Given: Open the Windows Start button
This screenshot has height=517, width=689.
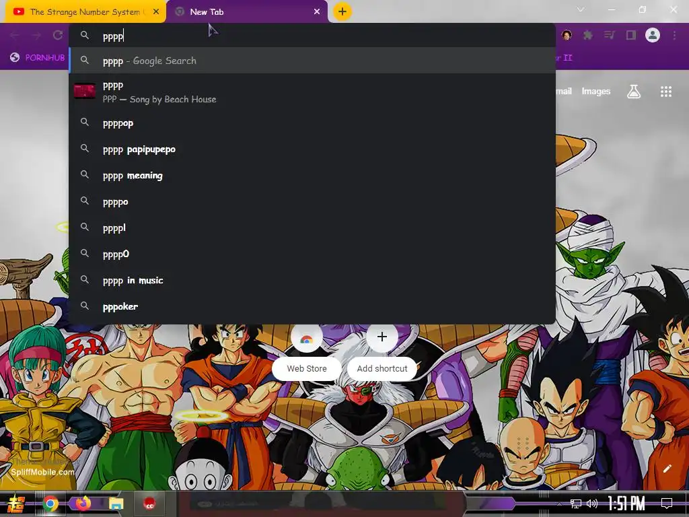Looking at the screenshot, I should pyautogui.click(x=16, y=504).
